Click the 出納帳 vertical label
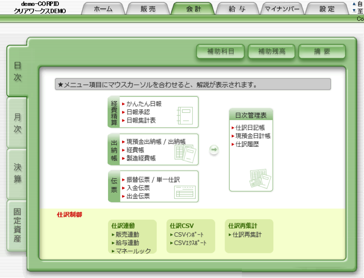This screenshot has height=278, width=364. tap(114, 150)
